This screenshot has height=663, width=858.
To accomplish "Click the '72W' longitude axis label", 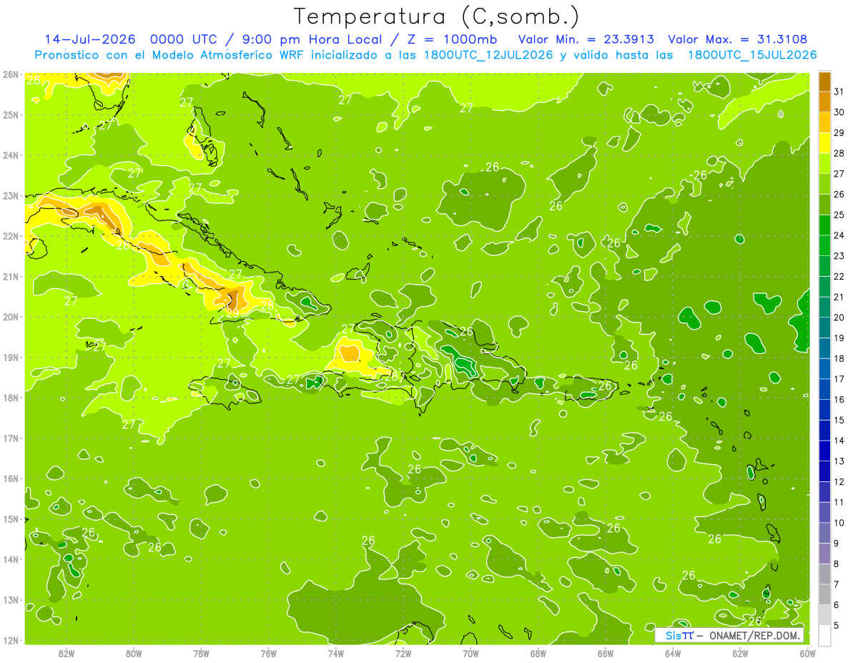I will [403, 653].
